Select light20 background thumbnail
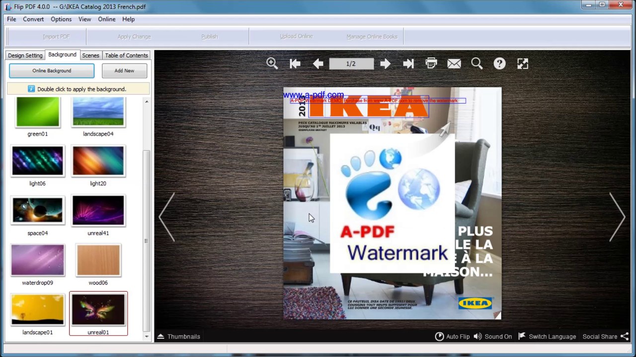This screenshot has height=357, width=636. coord(98,161)
